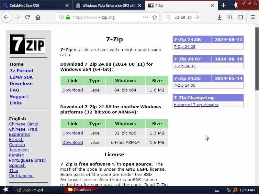Image resolution: width=259 pixels, height=194 pixels.
Task: Close the 7-Zip tab
Action: tap(212, 5)
